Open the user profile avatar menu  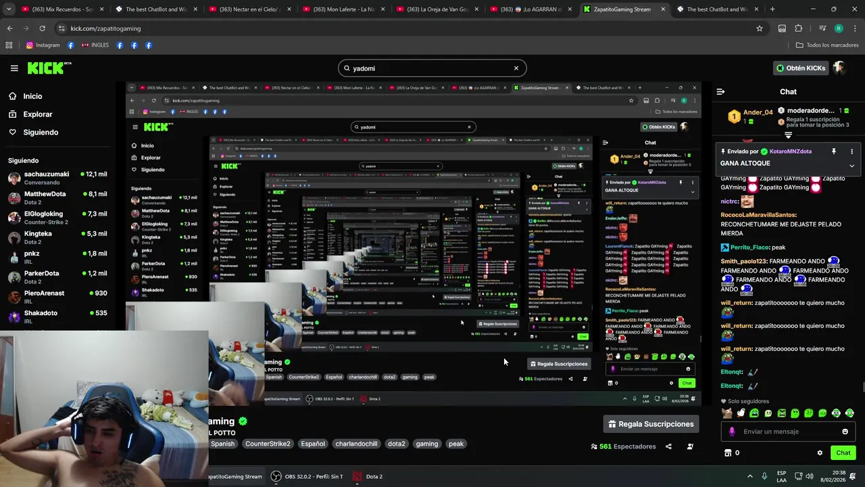[839, 68]
